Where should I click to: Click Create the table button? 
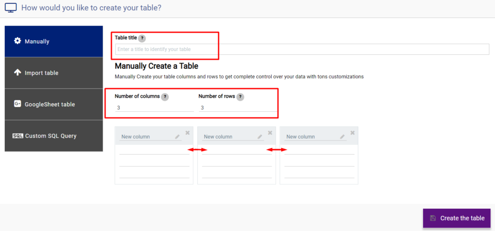pyautogui.click(x=456, y=218)
